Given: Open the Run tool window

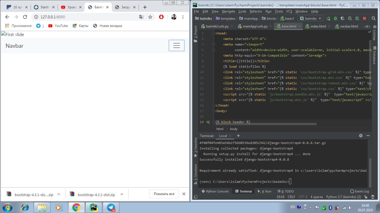Looking at the screenshot, I should [x=264, y=191].
